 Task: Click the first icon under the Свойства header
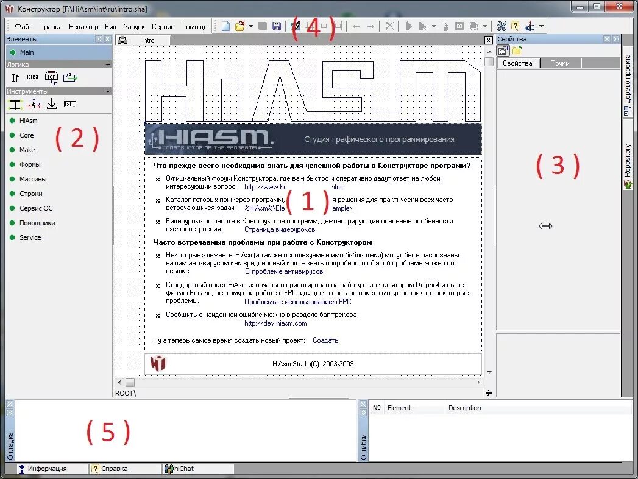[x=504, y=51]
